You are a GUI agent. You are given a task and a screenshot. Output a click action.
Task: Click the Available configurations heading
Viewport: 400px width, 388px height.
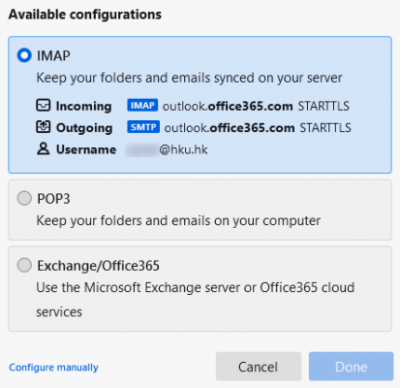click(x=85, y=15)
